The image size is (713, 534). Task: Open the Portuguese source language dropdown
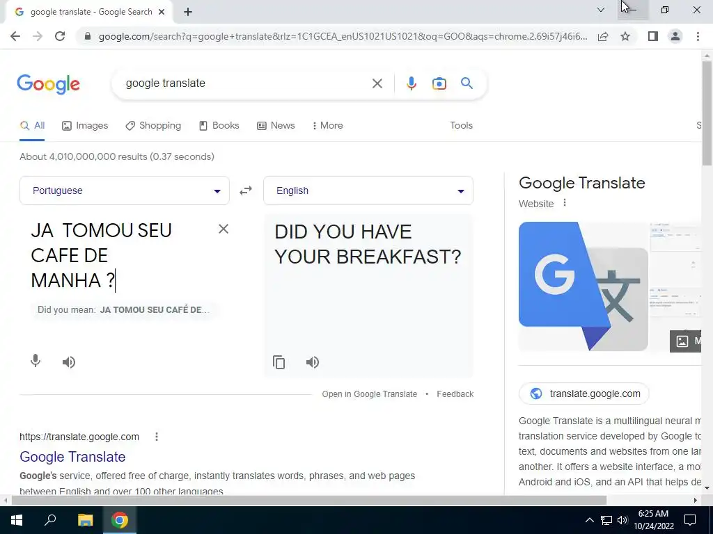click(124, 191)
